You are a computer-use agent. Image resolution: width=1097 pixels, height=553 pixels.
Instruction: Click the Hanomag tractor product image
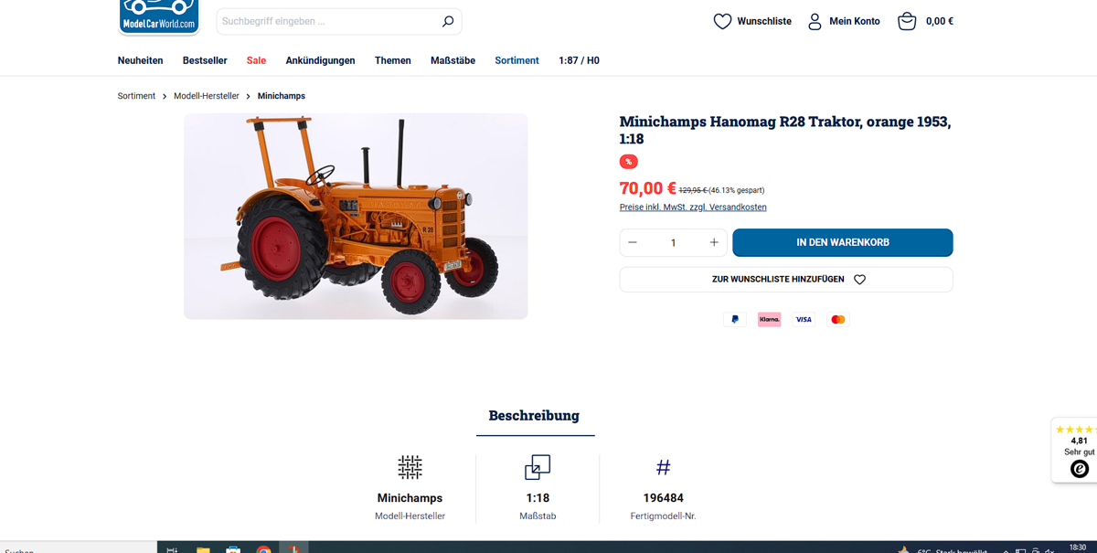click(x=356, y=217)
